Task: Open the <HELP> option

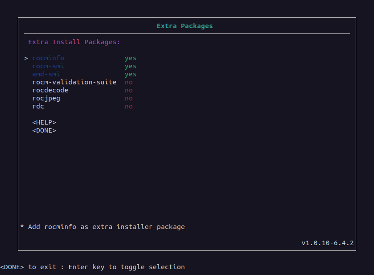Action: coord(44,122)
